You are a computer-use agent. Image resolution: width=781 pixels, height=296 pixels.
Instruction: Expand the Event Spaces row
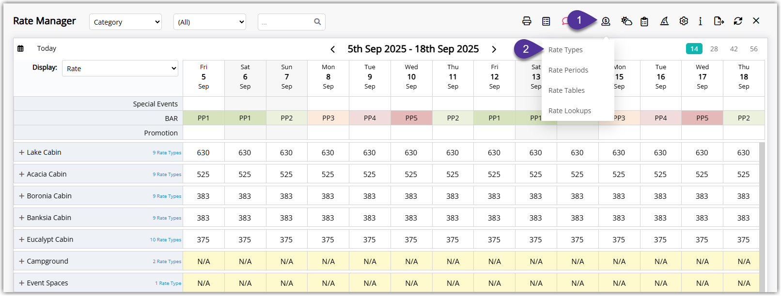tap(21, 283)
